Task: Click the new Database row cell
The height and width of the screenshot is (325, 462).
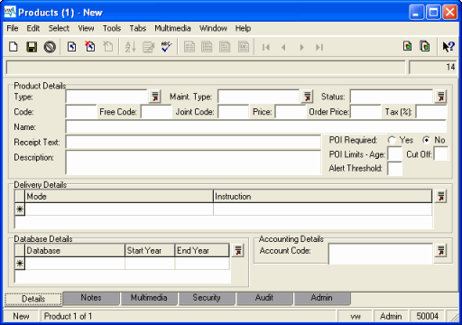Action: pos(75,264)
